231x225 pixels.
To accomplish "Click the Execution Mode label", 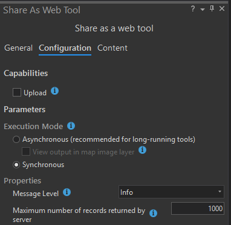I will [x=33, y=127].
